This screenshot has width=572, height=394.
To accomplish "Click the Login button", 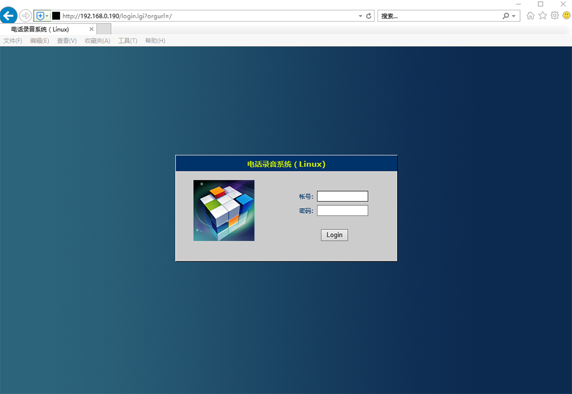I will click(x=335, y=235).
